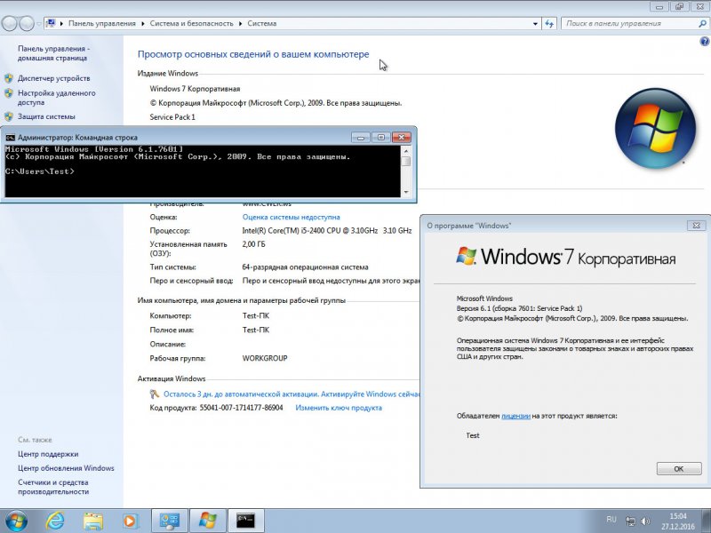Click the 'Оценка системы недоступна' link
This screenshot has height=533, width=711.
click(291, 217)
